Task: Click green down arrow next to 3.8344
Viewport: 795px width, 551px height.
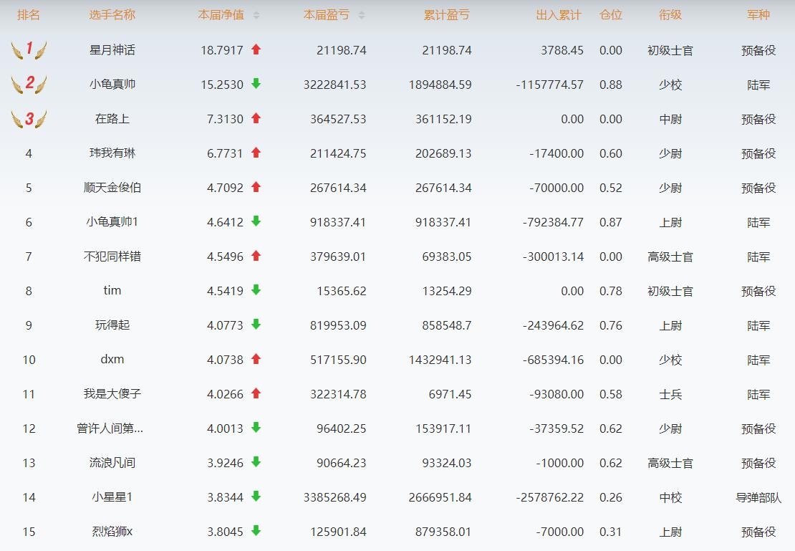Action: point(256,497)
